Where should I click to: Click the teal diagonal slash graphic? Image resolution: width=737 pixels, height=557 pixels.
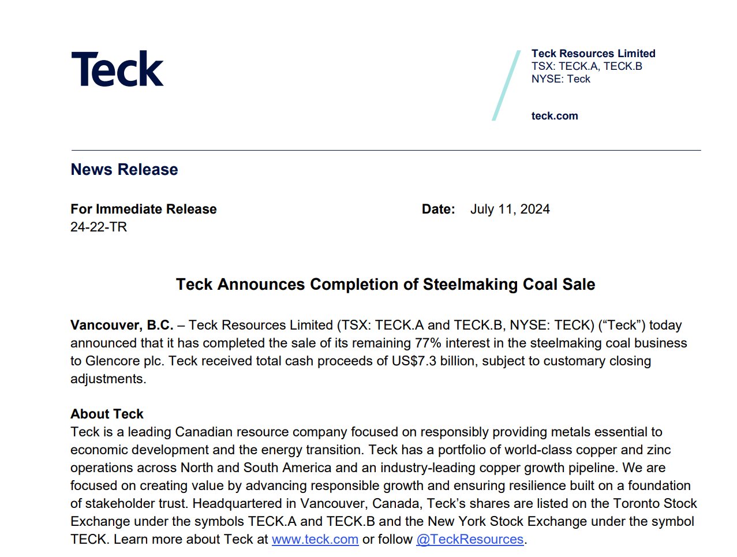click(506, 86)
